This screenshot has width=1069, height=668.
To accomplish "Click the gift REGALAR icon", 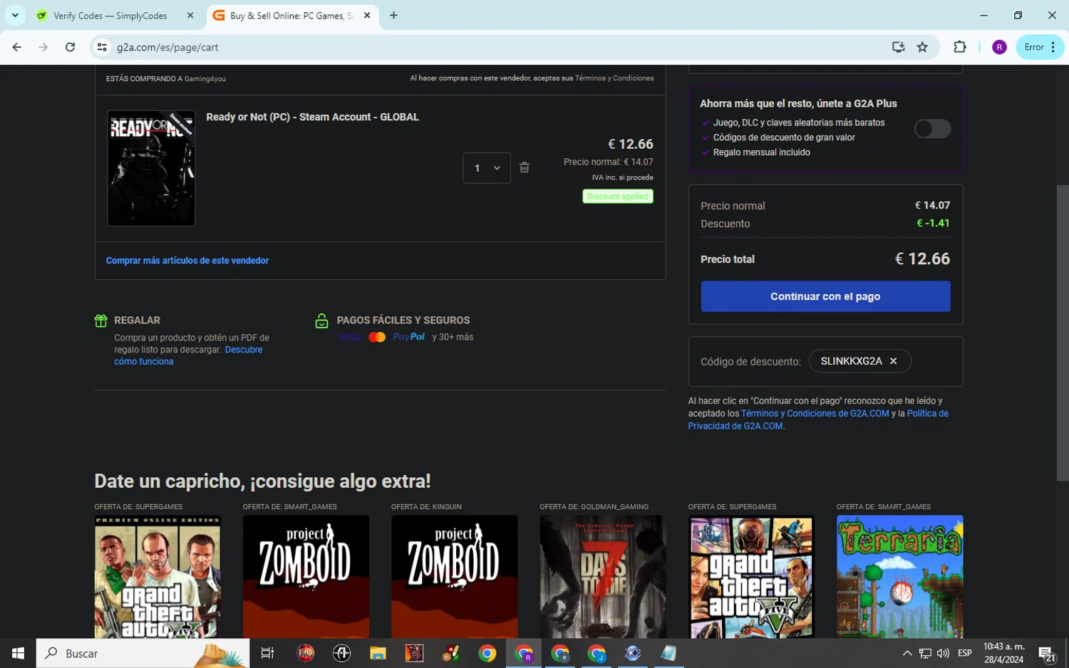I will click(x=101, y=320).
